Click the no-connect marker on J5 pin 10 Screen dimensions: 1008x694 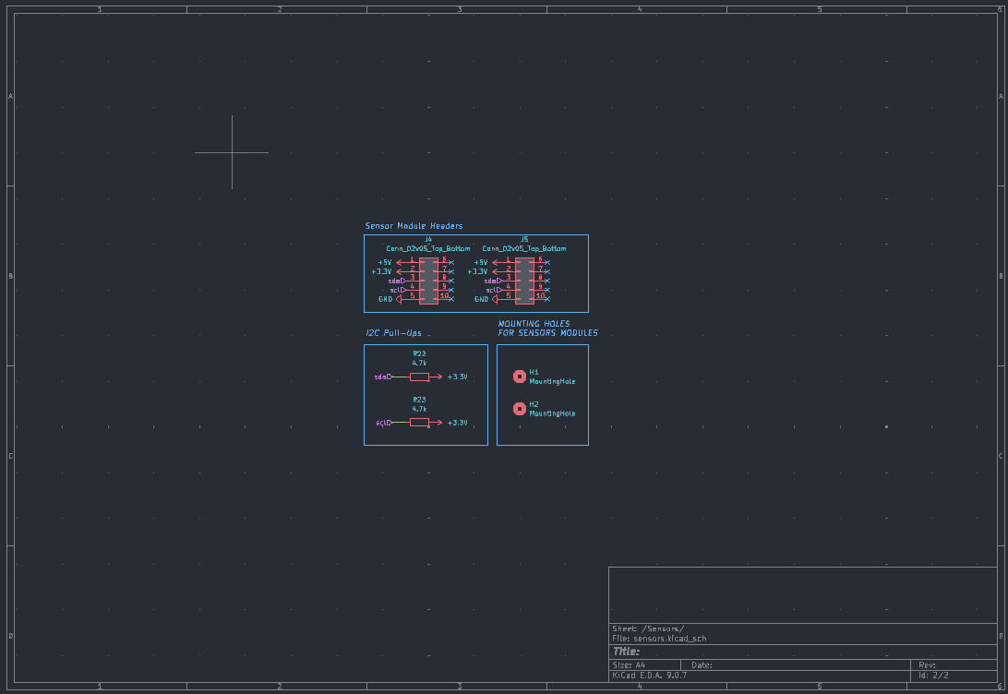click(x=546, y=298)
